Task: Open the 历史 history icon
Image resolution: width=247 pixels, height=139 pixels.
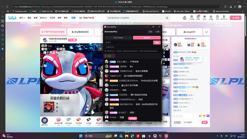Action: 217,18
